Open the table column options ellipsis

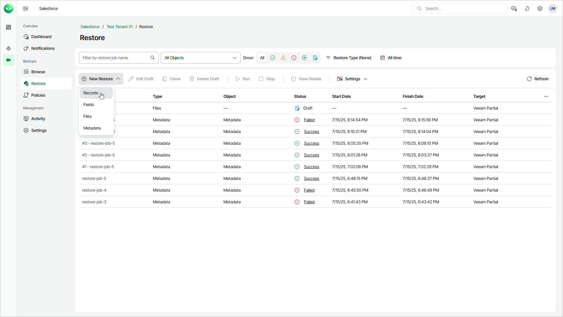click(546, 96)
